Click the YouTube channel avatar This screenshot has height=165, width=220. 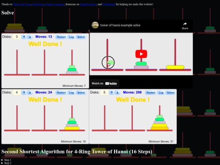[x=95, y=25]
